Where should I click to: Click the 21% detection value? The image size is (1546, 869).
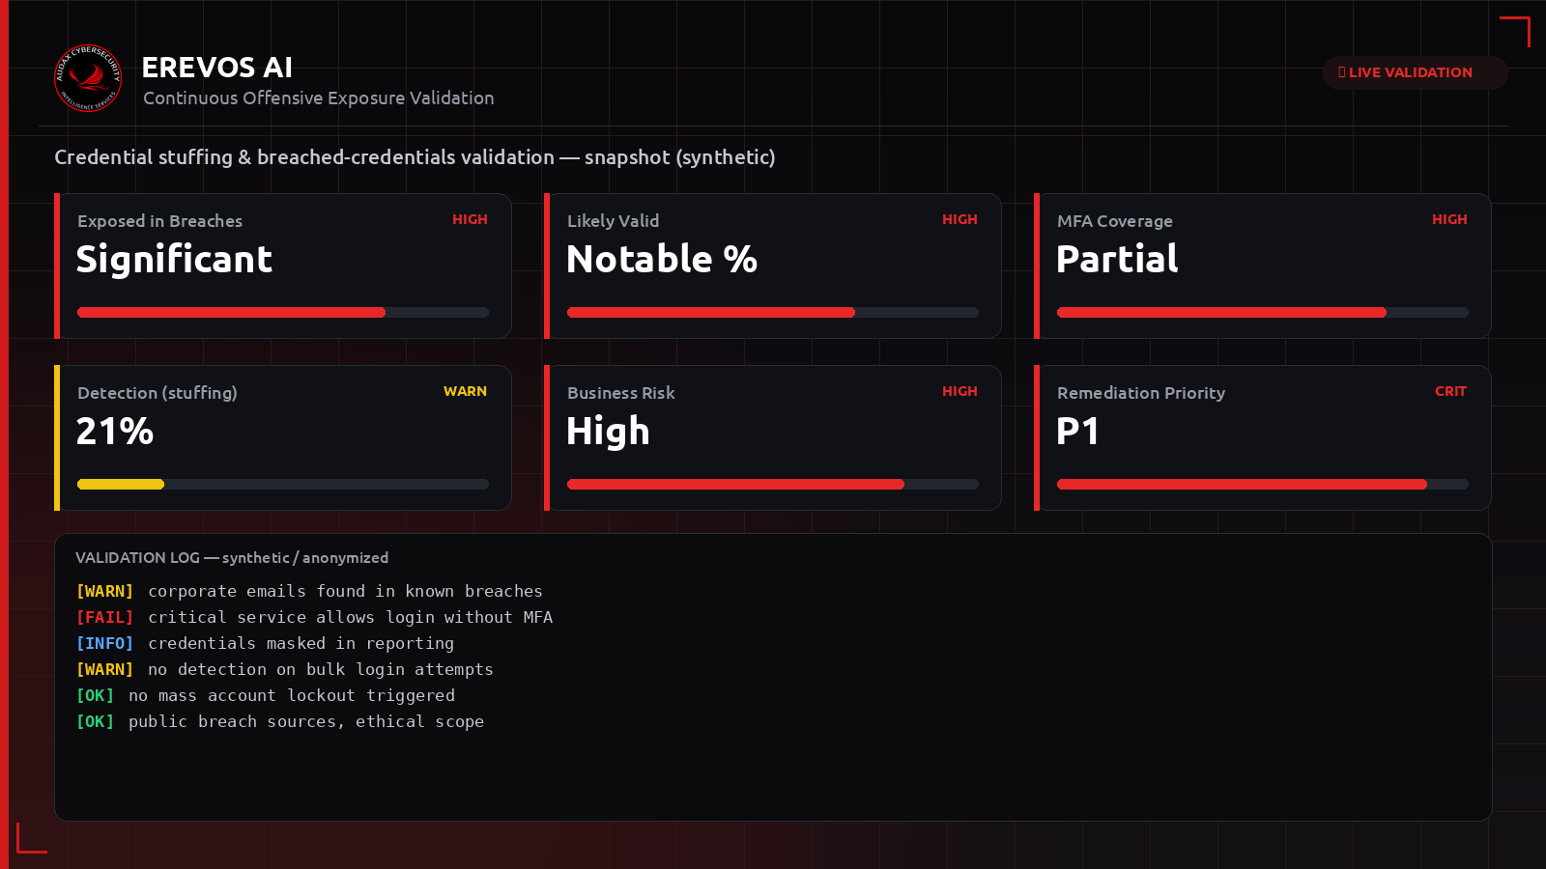tap(115, 431)
